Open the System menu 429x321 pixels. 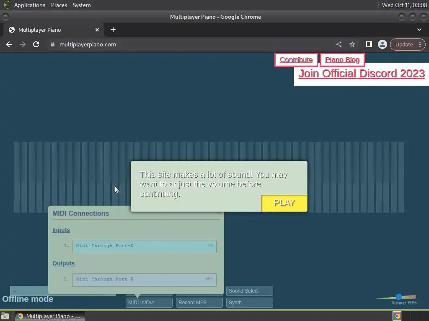tap(82, 5)
